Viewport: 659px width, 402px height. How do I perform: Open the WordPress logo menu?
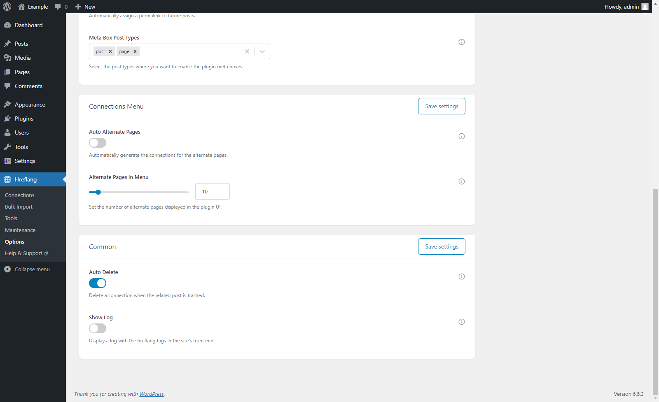point(7,7)
